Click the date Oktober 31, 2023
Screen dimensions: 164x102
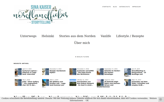(x=83, y=80)
